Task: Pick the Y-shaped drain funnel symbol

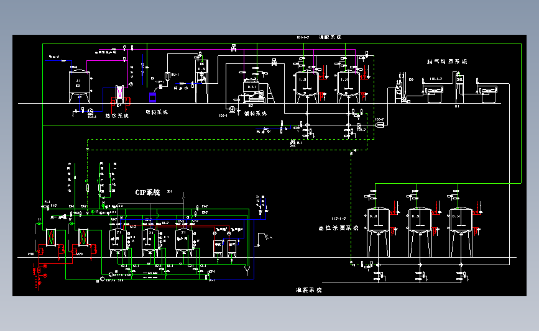Action: (247, 270)
